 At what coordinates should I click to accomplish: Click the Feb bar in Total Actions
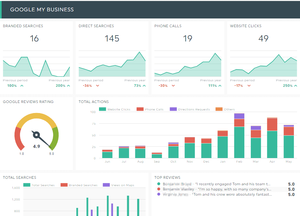239,136
